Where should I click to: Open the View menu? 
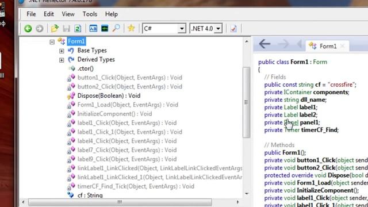point(68,14)
